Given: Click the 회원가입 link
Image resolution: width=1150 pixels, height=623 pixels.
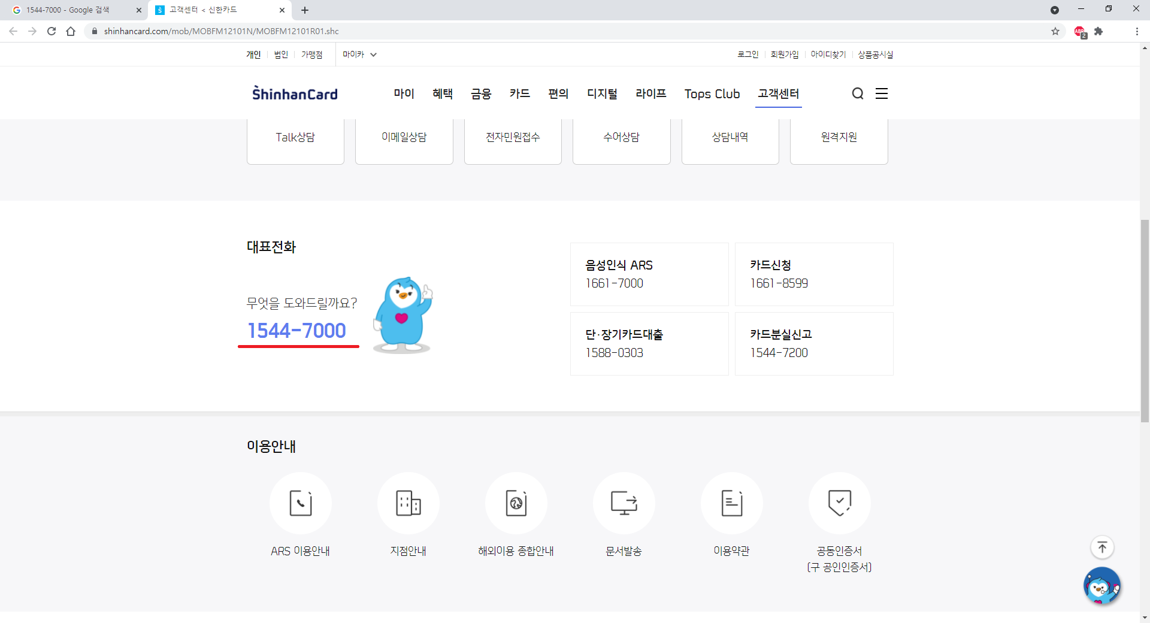Looking at the screenshot, I should coord(785,55).
